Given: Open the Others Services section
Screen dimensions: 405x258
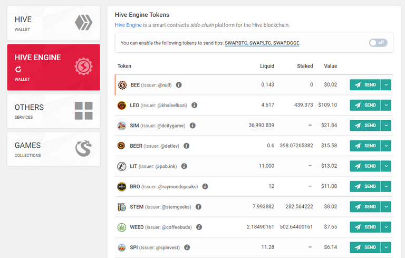Looking at the screenshot, I should click(x=53, y=111).
